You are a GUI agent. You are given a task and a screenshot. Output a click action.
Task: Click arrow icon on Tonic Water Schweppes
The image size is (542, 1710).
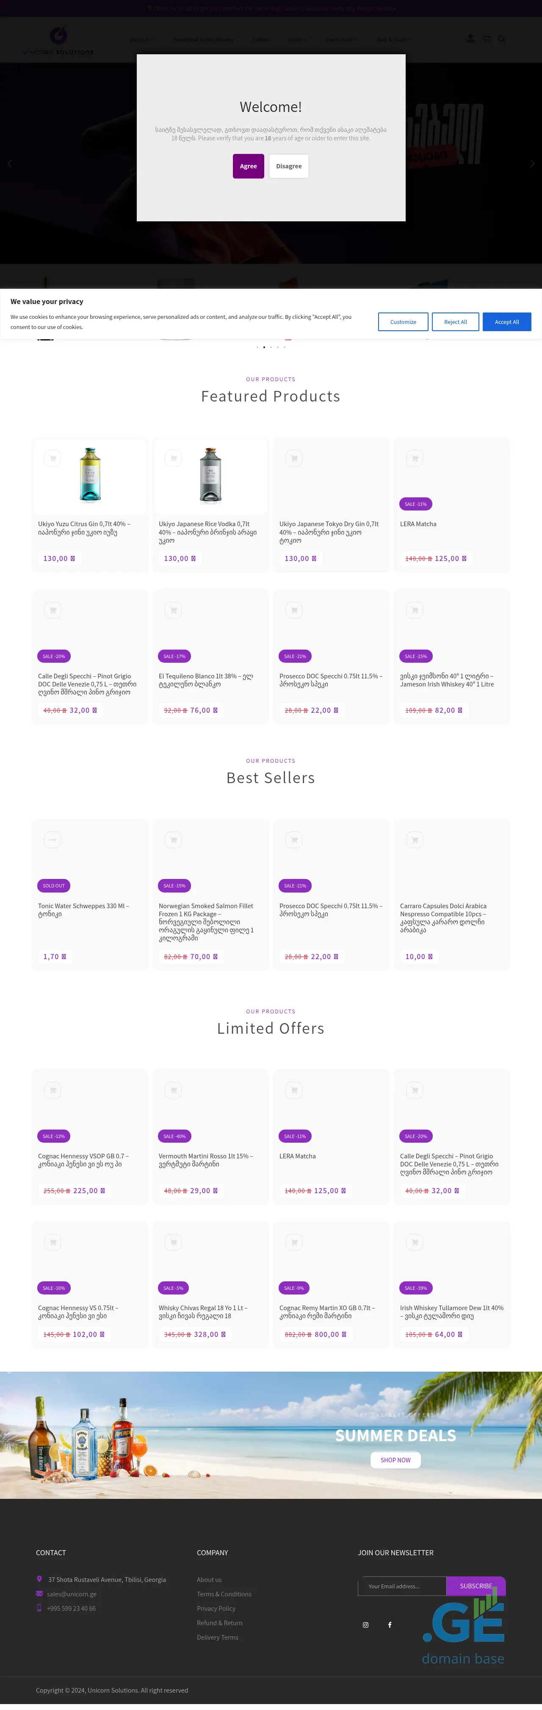coord(53,840)
